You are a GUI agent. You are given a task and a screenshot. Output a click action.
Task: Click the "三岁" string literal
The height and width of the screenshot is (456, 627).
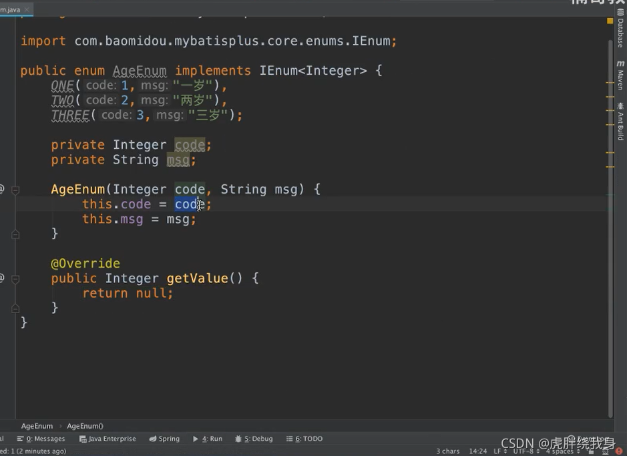tap(208, 116)
